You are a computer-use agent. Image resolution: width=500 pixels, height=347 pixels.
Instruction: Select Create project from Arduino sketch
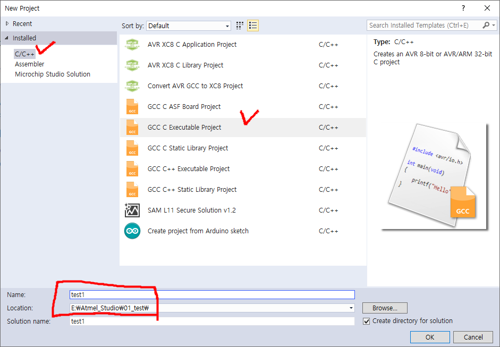point(198,231)
